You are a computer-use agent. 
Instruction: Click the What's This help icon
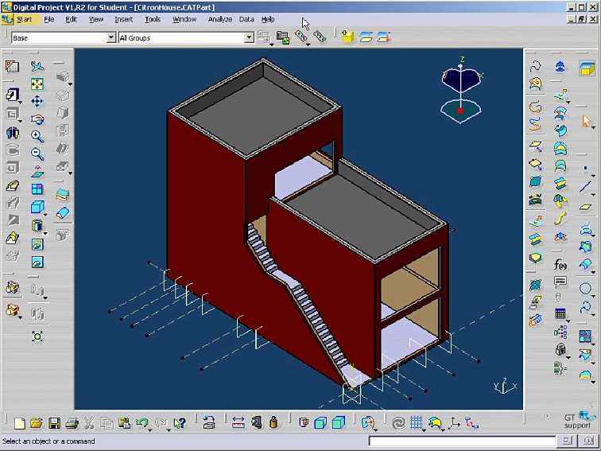point(180,423)
